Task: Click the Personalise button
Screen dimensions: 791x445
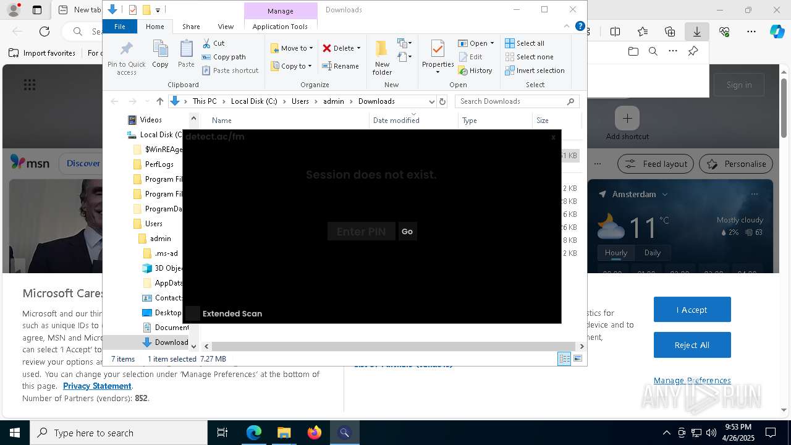Action: [736, 164]
